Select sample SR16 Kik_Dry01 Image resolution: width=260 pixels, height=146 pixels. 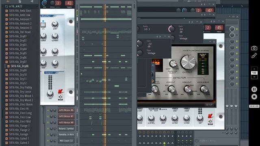[17, 36]
